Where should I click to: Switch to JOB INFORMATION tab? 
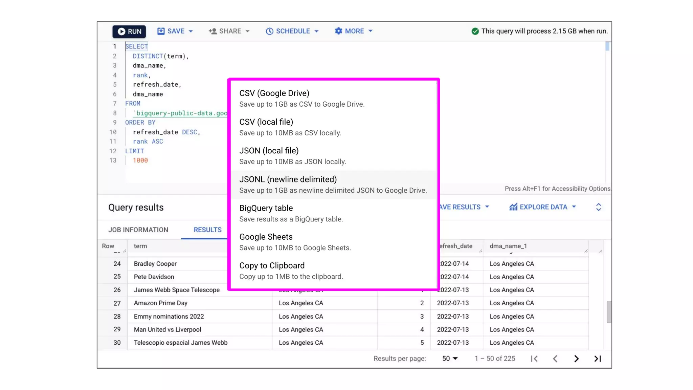click(x=138, y=230)
